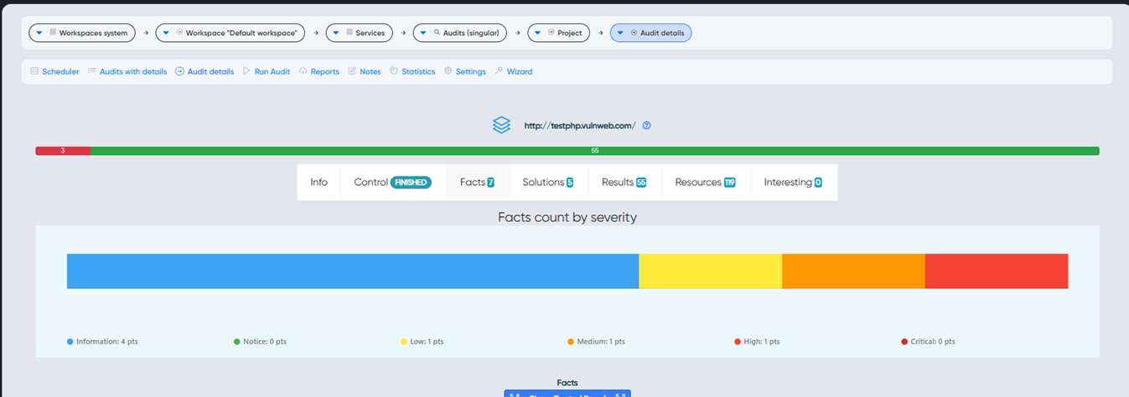Expand the Services breadcrumb dropdown arrow
The width and height of the screenshot is (1129, 397).
tap(336, 33)
